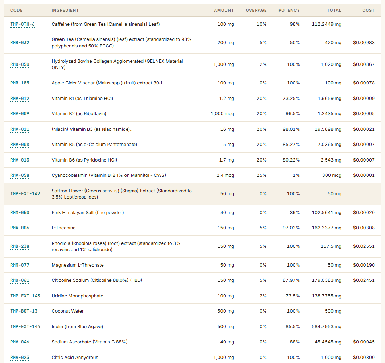
Task: Select Magnesium L-Threonate ingredient name
Action: (78, 265)
